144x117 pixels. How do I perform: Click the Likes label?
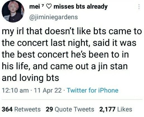[x=125, y=109]
